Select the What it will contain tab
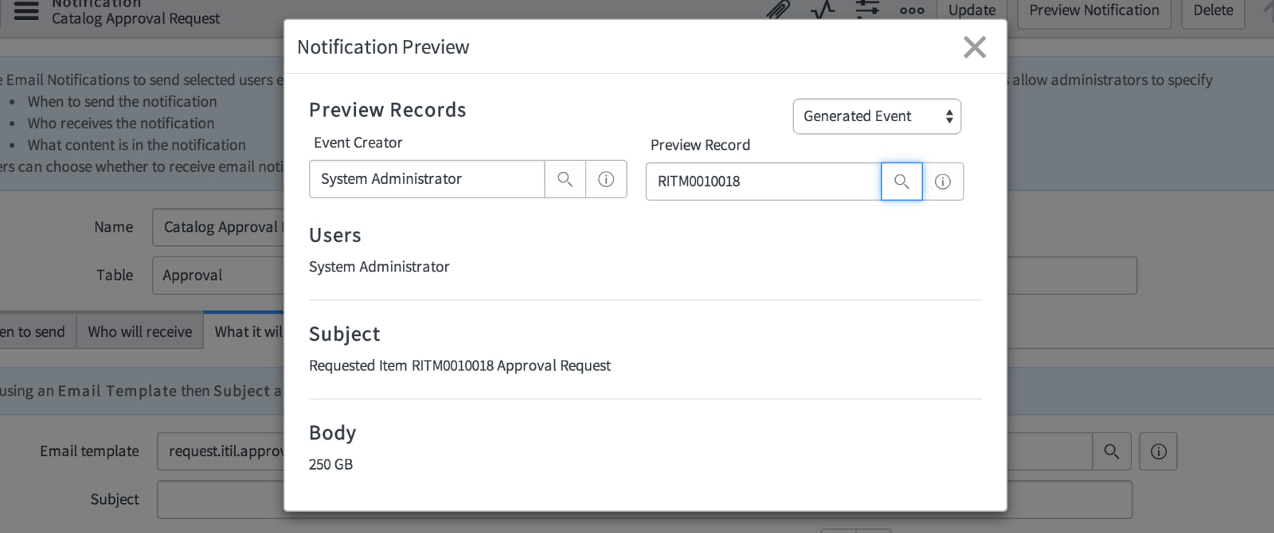 coord(244,331)
